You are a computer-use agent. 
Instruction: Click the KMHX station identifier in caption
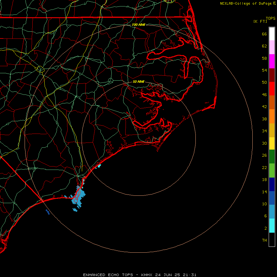(147, 275)
